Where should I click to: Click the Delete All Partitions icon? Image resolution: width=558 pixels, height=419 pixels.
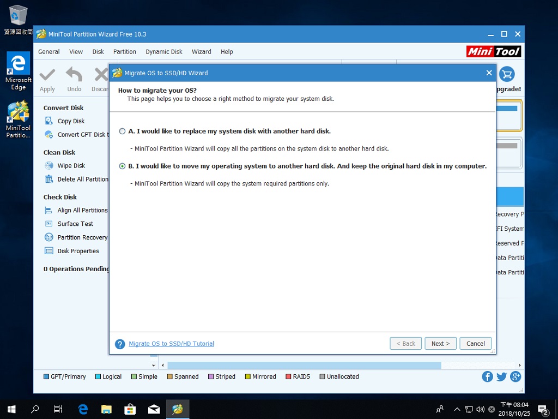48,179
